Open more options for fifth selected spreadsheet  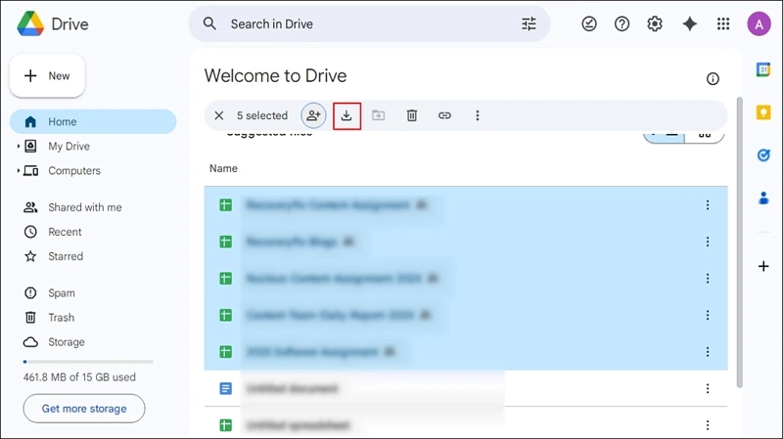(x=708, y=352)
